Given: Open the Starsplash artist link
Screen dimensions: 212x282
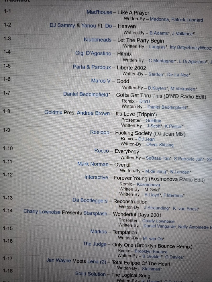Looking at the screenshot, I should [x=95, y=213].
